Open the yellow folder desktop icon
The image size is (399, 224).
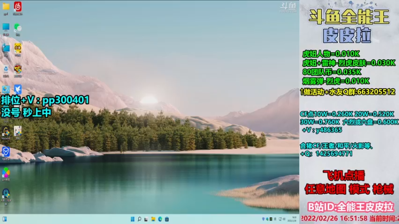6,6
